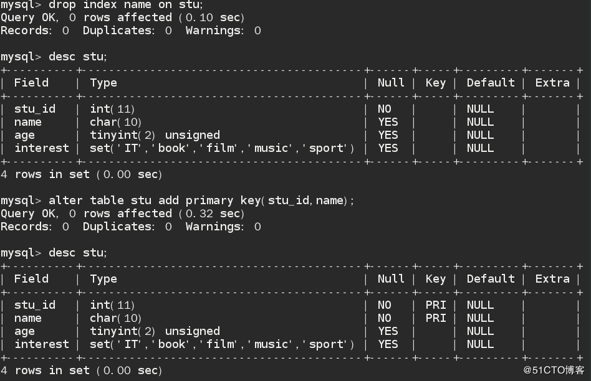Click the NO value for name in second table
The width and height of the screenshot is (591, 381).
pyautogui.click(x=385, y=318)
